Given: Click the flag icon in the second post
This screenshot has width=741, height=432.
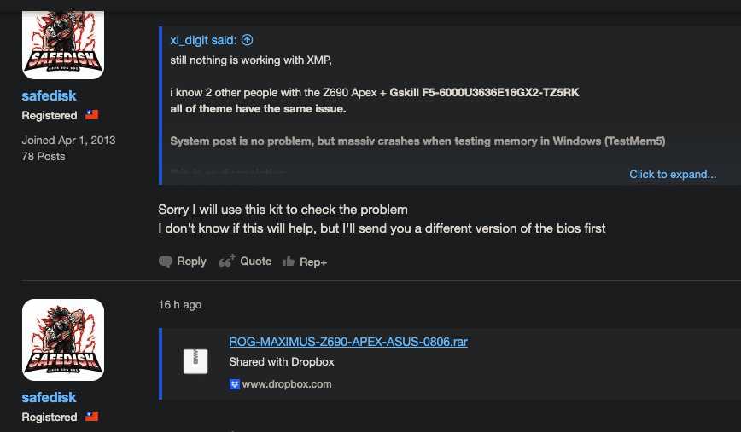Looking at the screenshot, I should click(92, 417).
